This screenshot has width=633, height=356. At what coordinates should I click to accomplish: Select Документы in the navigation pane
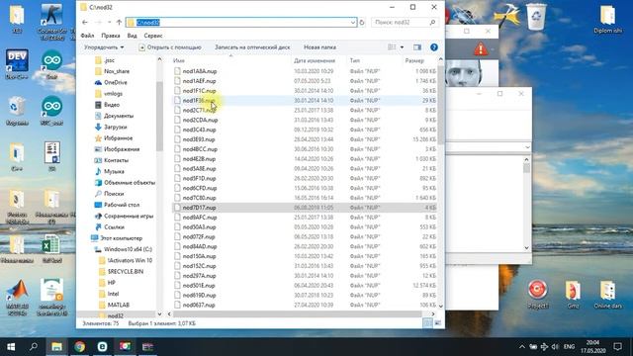[119, 116]
